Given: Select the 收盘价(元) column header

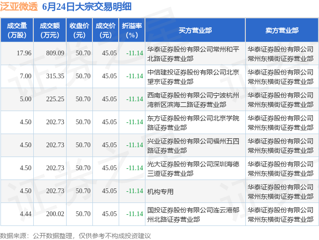Looking at the screenshot, I should 79,30.
